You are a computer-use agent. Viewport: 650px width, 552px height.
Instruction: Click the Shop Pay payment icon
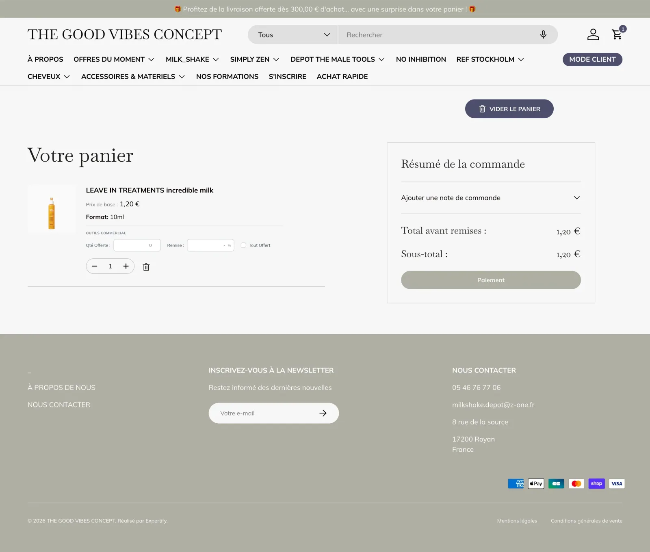596,483
